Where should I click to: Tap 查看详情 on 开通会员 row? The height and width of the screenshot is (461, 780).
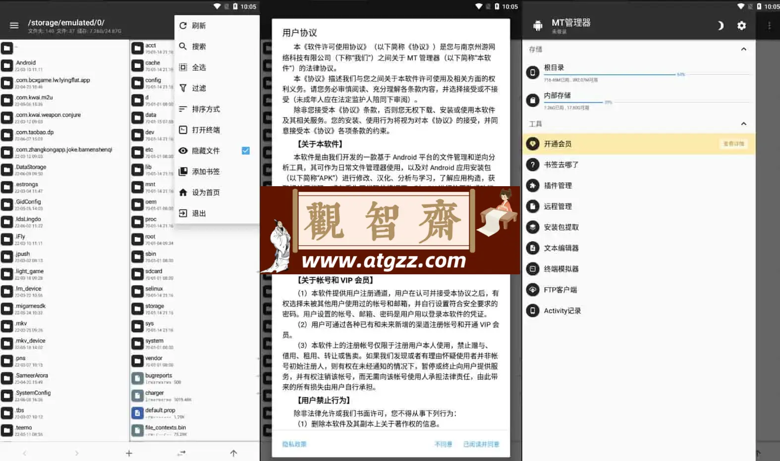point(733,144)
